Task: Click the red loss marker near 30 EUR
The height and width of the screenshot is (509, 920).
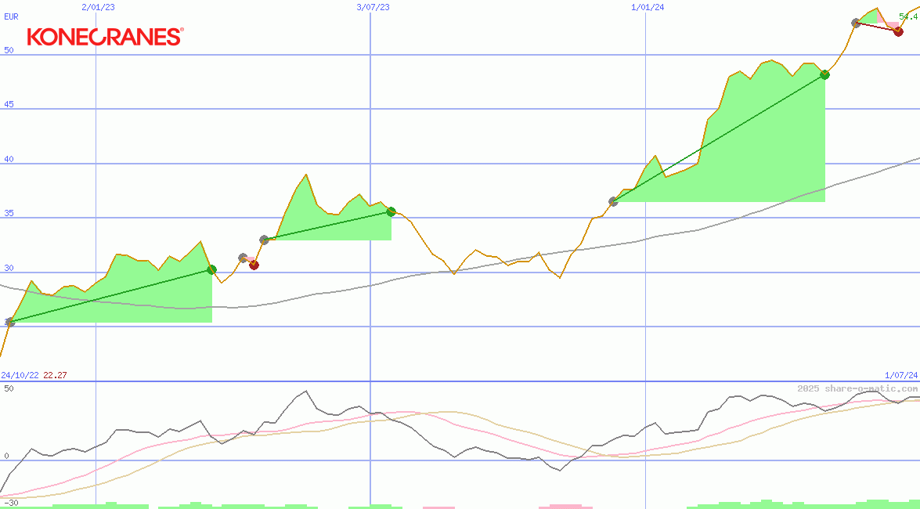Action: tap(254, 265)
